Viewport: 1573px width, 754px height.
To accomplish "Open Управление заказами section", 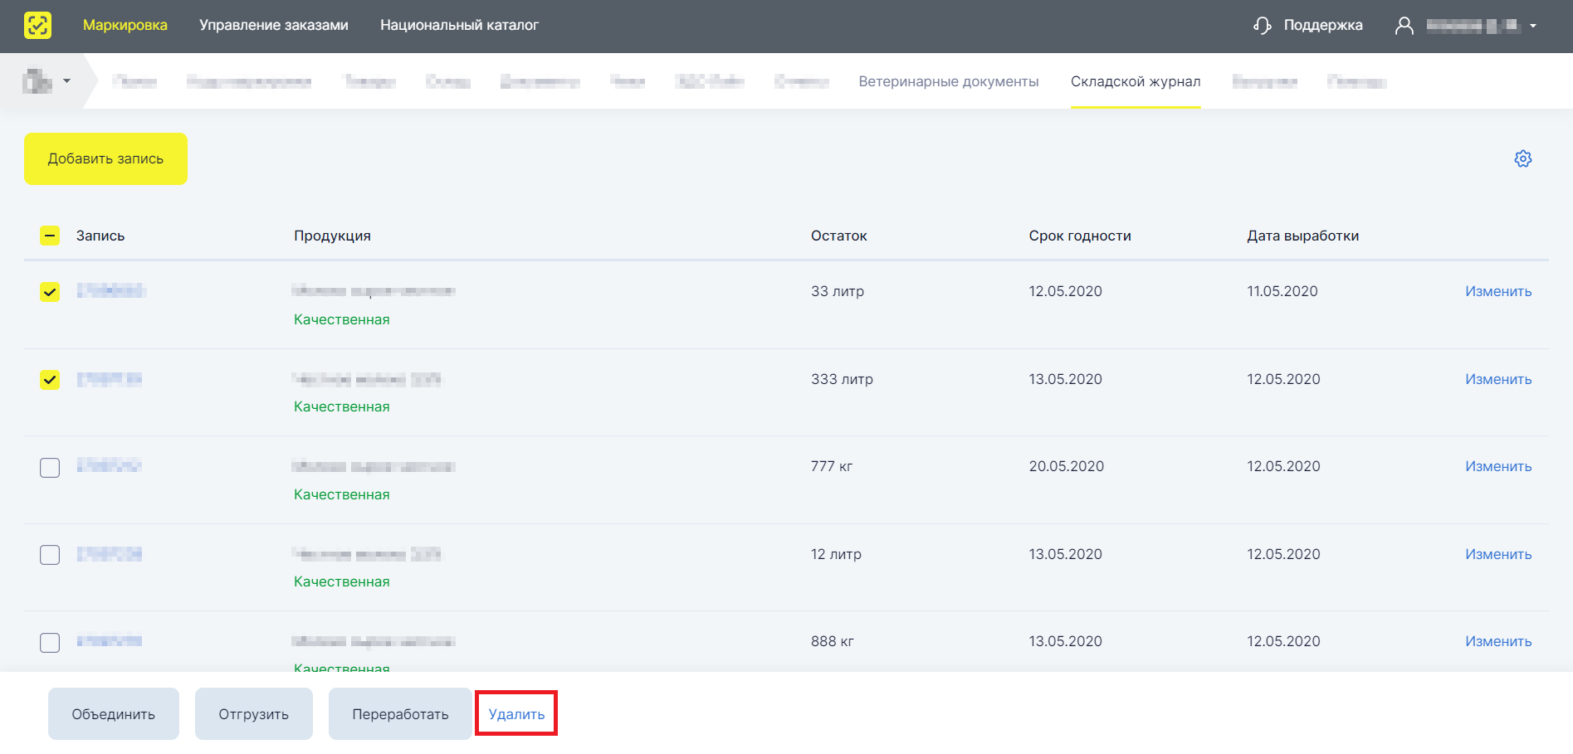I will click(x=274, y=25).
